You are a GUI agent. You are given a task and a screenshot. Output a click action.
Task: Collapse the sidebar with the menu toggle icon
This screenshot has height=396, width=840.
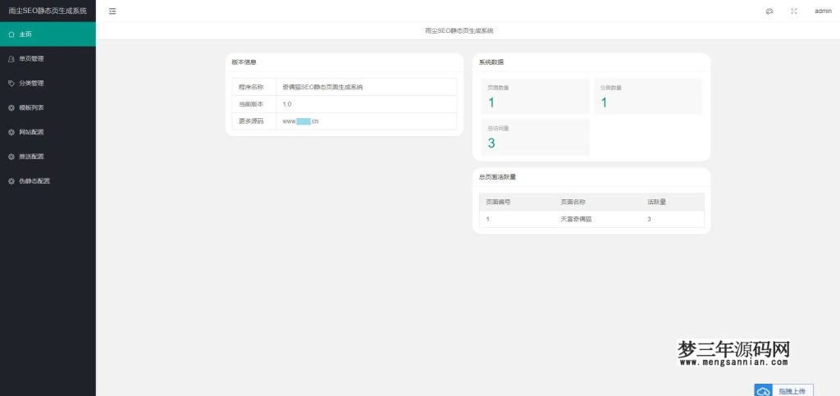tap(112, 11)
